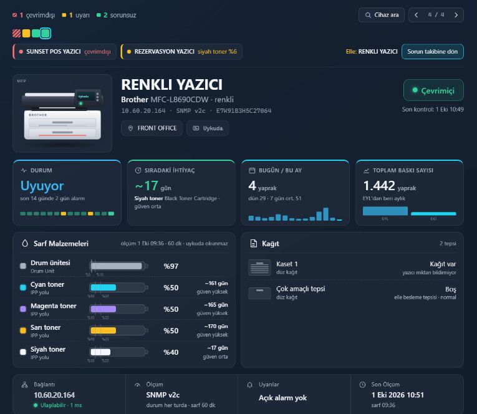477x414 pixels.
Task: Click the 14-day alarm history dot strip
Action: tap(67, 213)
